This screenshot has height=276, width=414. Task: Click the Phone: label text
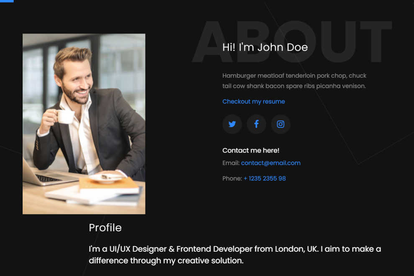click(x=232, y=179)
